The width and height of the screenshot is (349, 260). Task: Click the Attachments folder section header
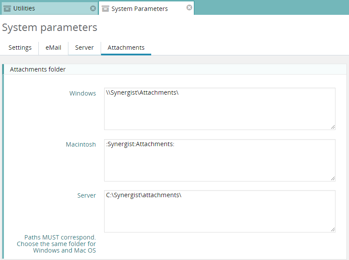[38, 69]
